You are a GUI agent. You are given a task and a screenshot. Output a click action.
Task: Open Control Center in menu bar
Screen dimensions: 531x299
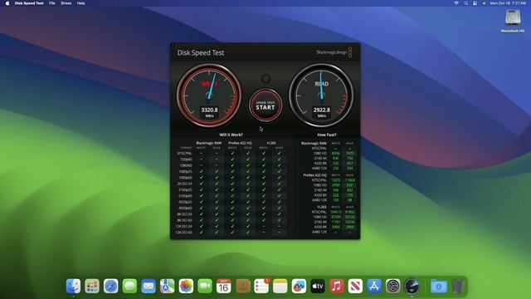(475, 3)
